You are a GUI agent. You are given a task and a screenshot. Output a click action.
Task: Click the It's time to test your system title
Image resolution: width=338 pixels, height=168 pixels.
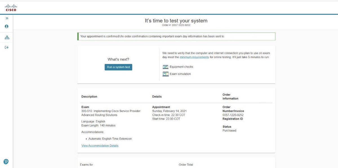(x=176, y=21)
